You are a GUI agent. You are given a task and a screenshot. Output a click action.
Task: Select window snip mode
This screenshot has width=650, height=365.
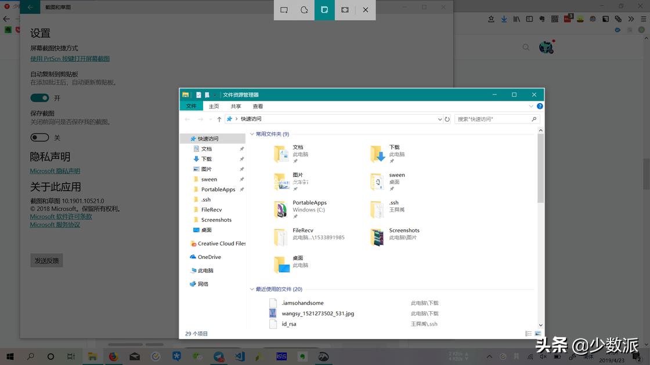pyautogui.click(x=324, y=10)
